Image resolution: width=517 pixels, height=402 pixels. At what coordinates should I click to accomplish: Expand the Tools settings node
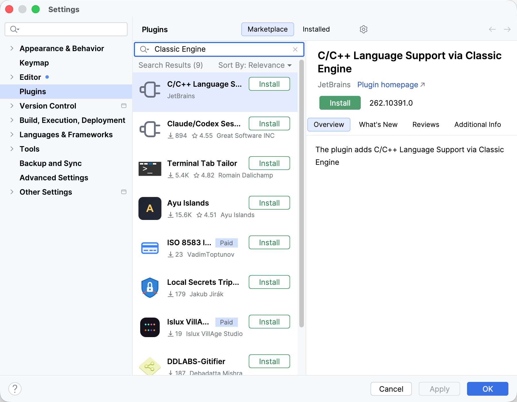12,149
